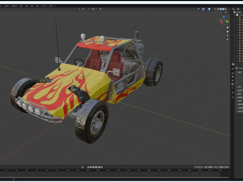Switch to the Geometry Nodes workspace tab

click(44, 6)
